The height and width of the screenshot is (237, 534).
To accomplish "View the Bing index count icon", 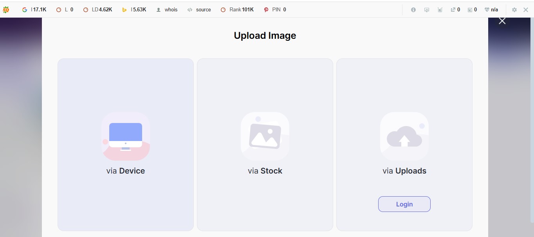I will coord(124,9).
